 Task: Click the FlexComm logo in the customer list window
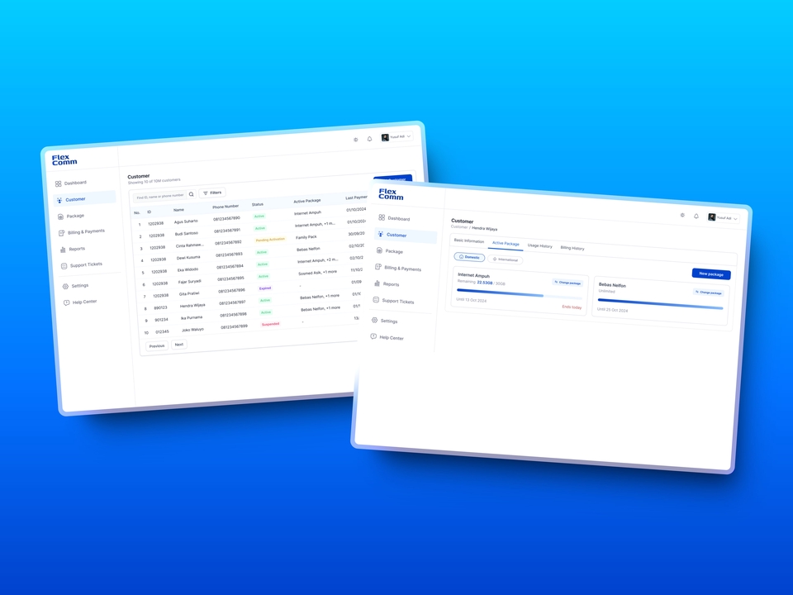pos(64,159)
